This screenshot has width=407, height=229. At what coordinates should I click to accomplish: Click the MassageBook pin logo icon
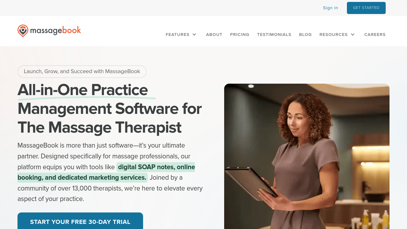(x=23, y=31)
